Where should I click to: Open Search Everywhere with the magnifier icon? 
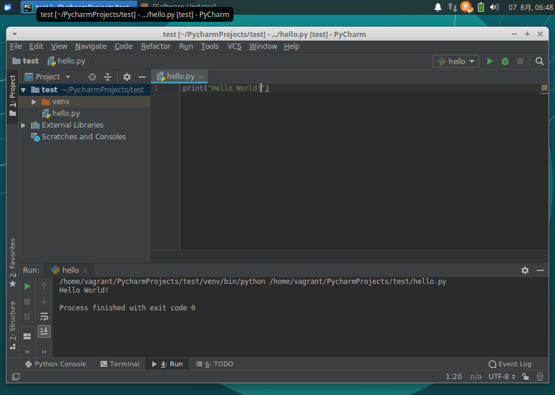(x=539, y=61)
